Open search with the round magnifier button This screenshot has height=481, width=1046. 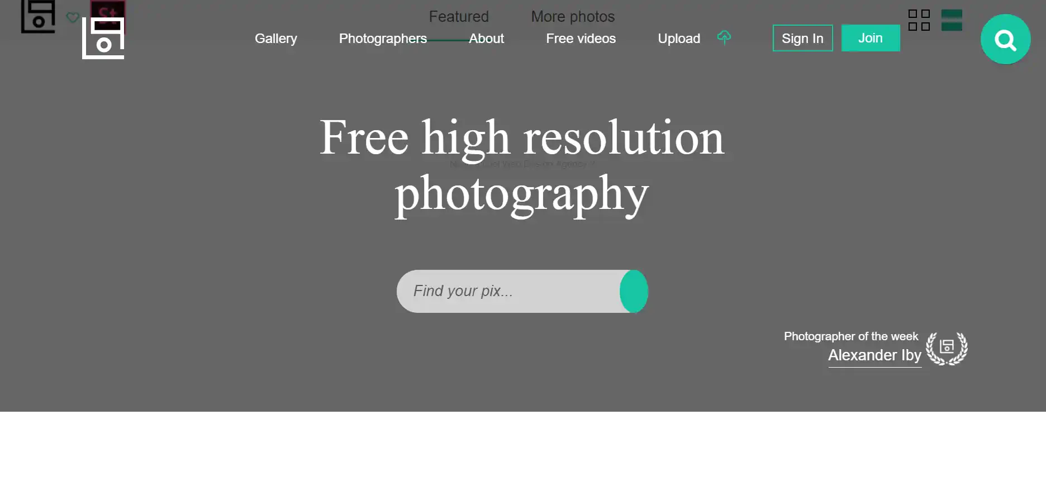pos(1006,39)
